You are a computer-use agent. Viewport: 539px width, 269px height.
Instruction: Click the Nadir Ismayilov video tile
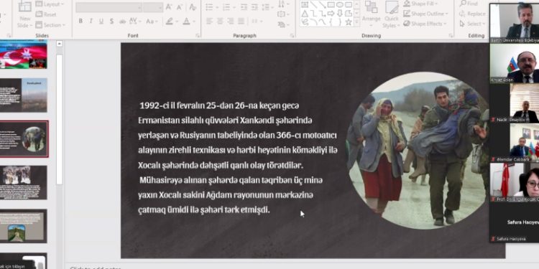pos(515,103)
